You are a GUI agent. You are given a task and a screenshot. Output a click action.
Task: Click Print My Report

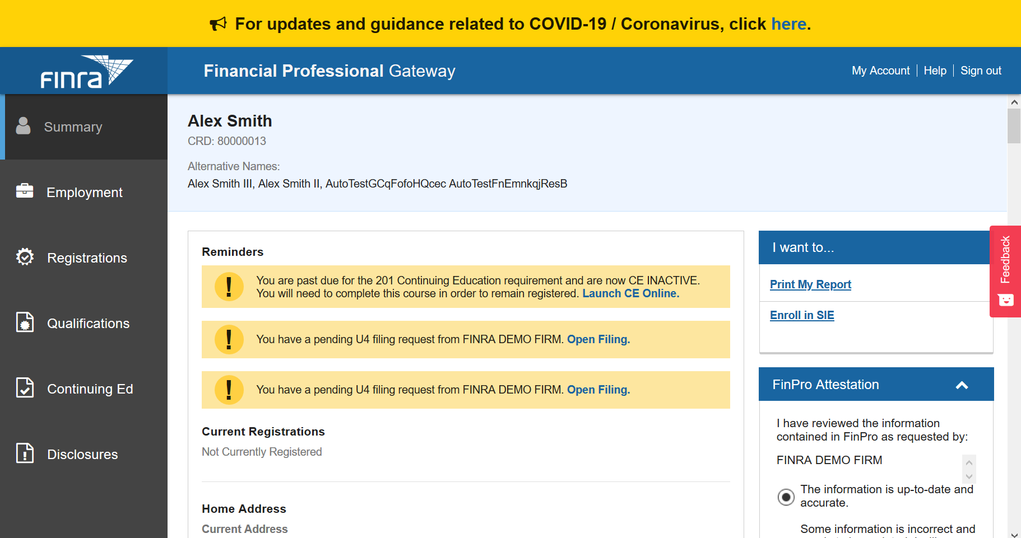click(x=810, y=284)
